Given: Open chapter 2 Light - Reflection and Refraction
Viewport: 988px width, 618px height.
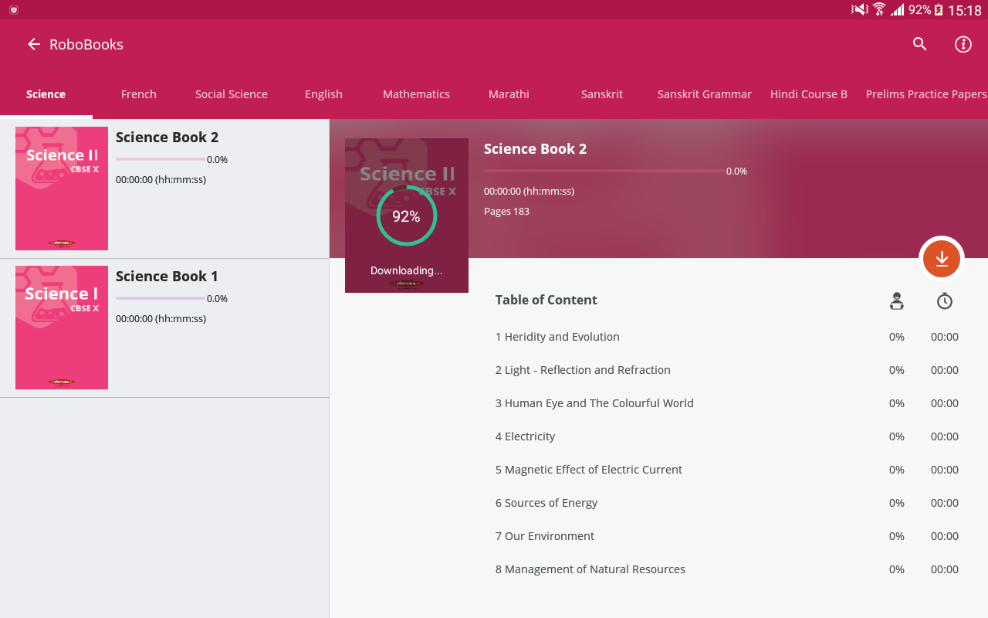Looking at the screenshot, I should (x=583, y=370).
